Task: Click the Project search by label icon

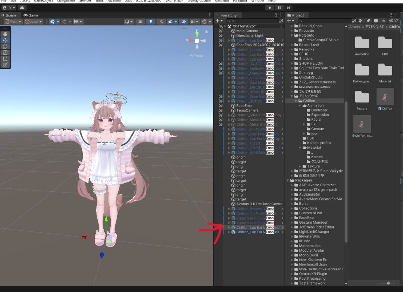Action: pyautogui.click(x=368, y=21)
